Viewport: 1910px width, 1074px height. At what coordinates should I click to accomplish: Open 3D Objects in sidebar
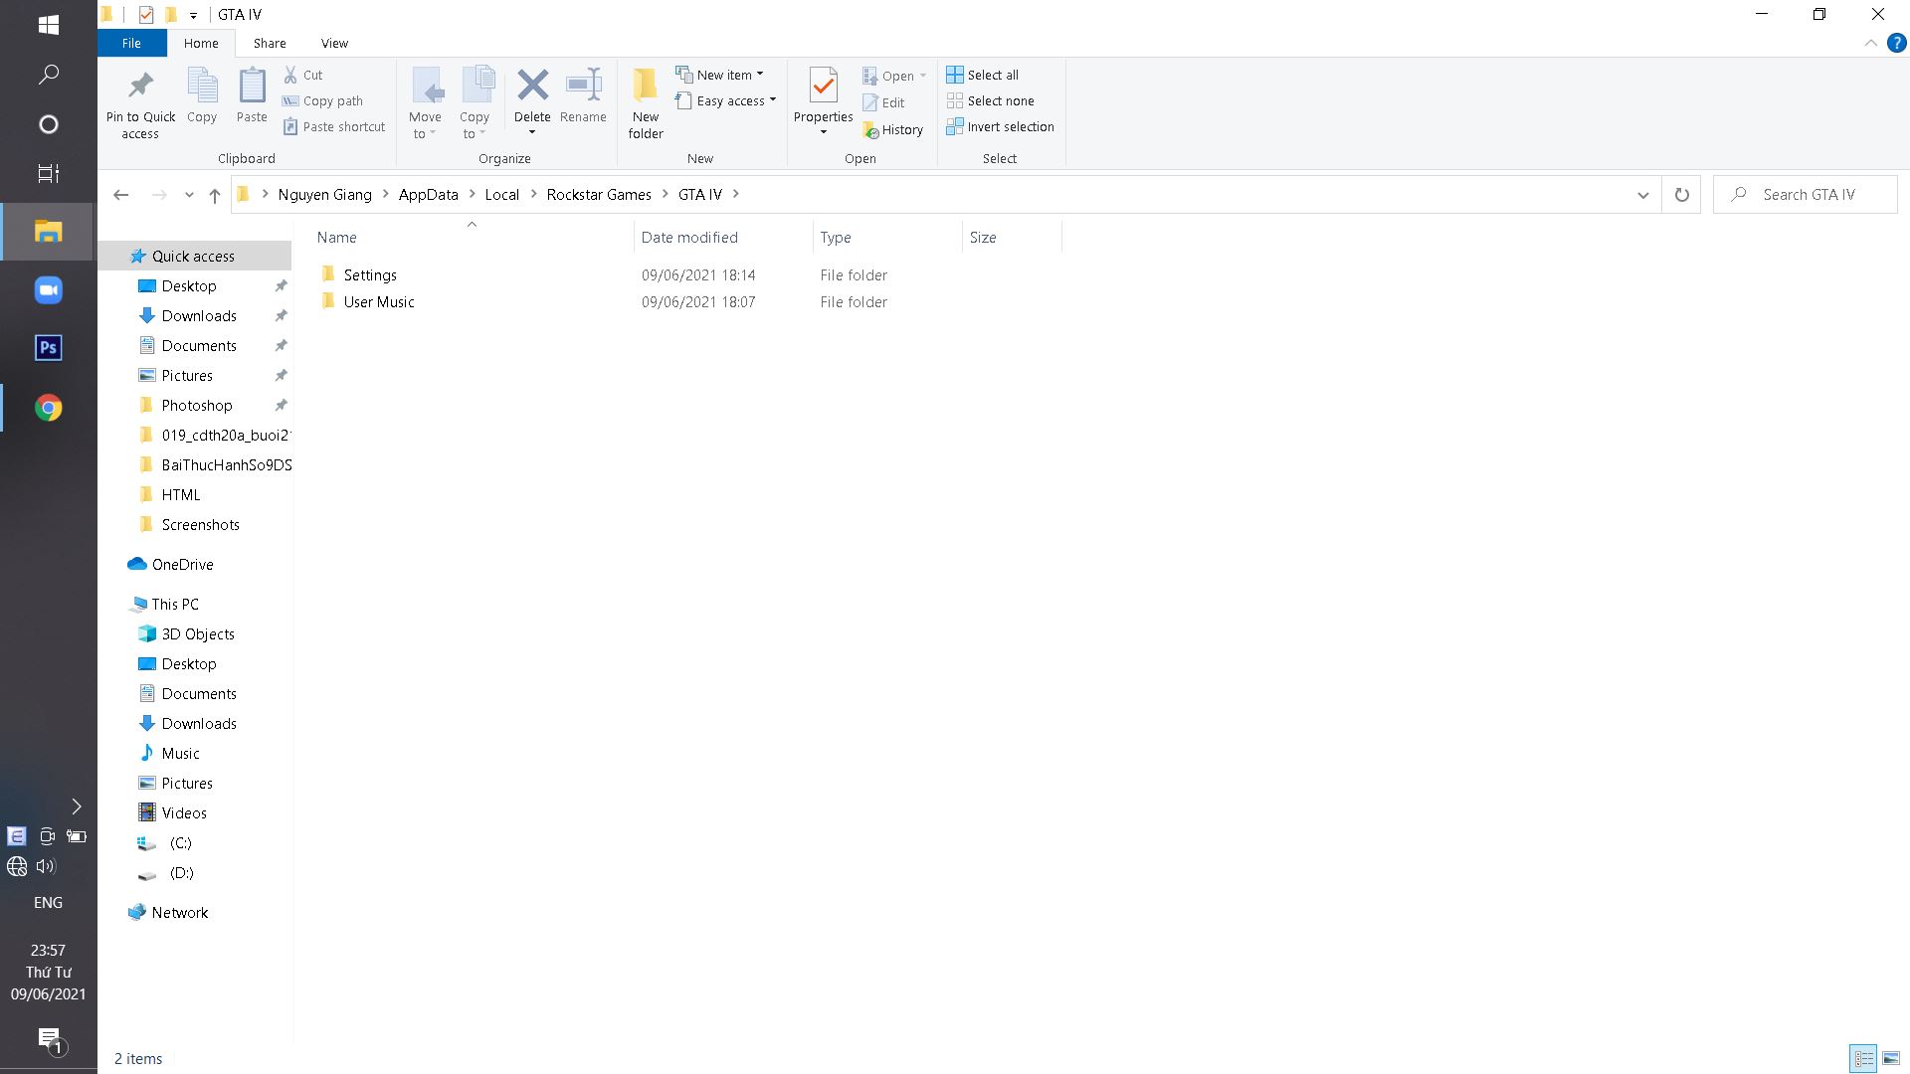pyautogui.click(x=198, y=633)
